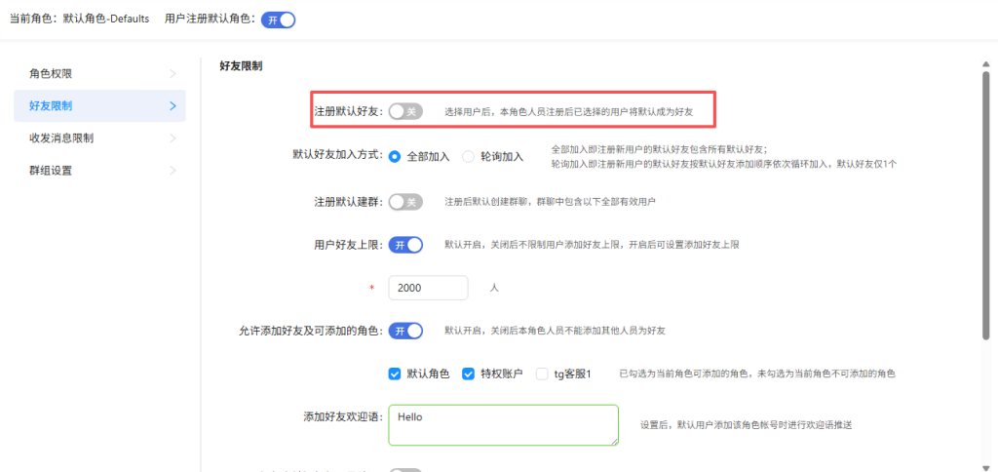
Task: Uncheck the 特权账户 checkbox
Action: point(468,374)
